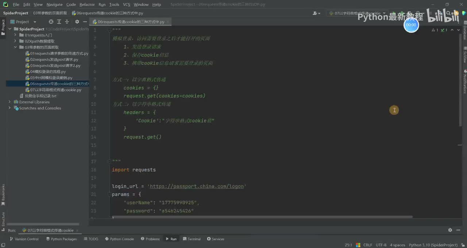The width and height of the screenshot is (467, 248).
Task: Click SpiderProject breadcrumb in navigation bar
Action: [x=16, y=13]
